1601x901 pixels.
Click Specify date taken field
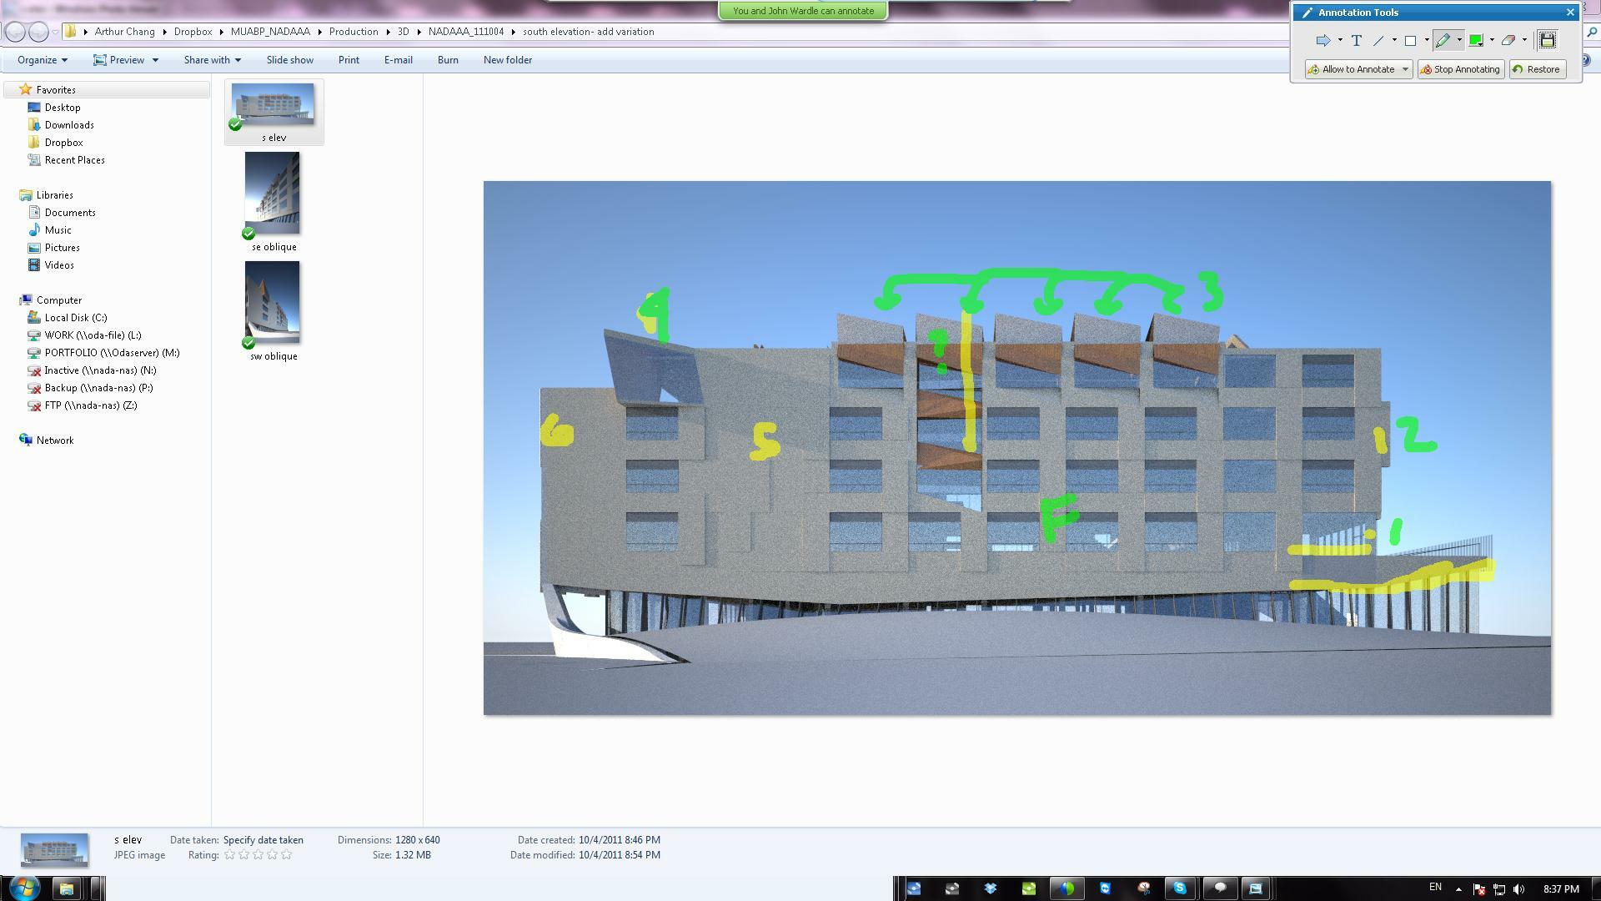tap(263, 840)
